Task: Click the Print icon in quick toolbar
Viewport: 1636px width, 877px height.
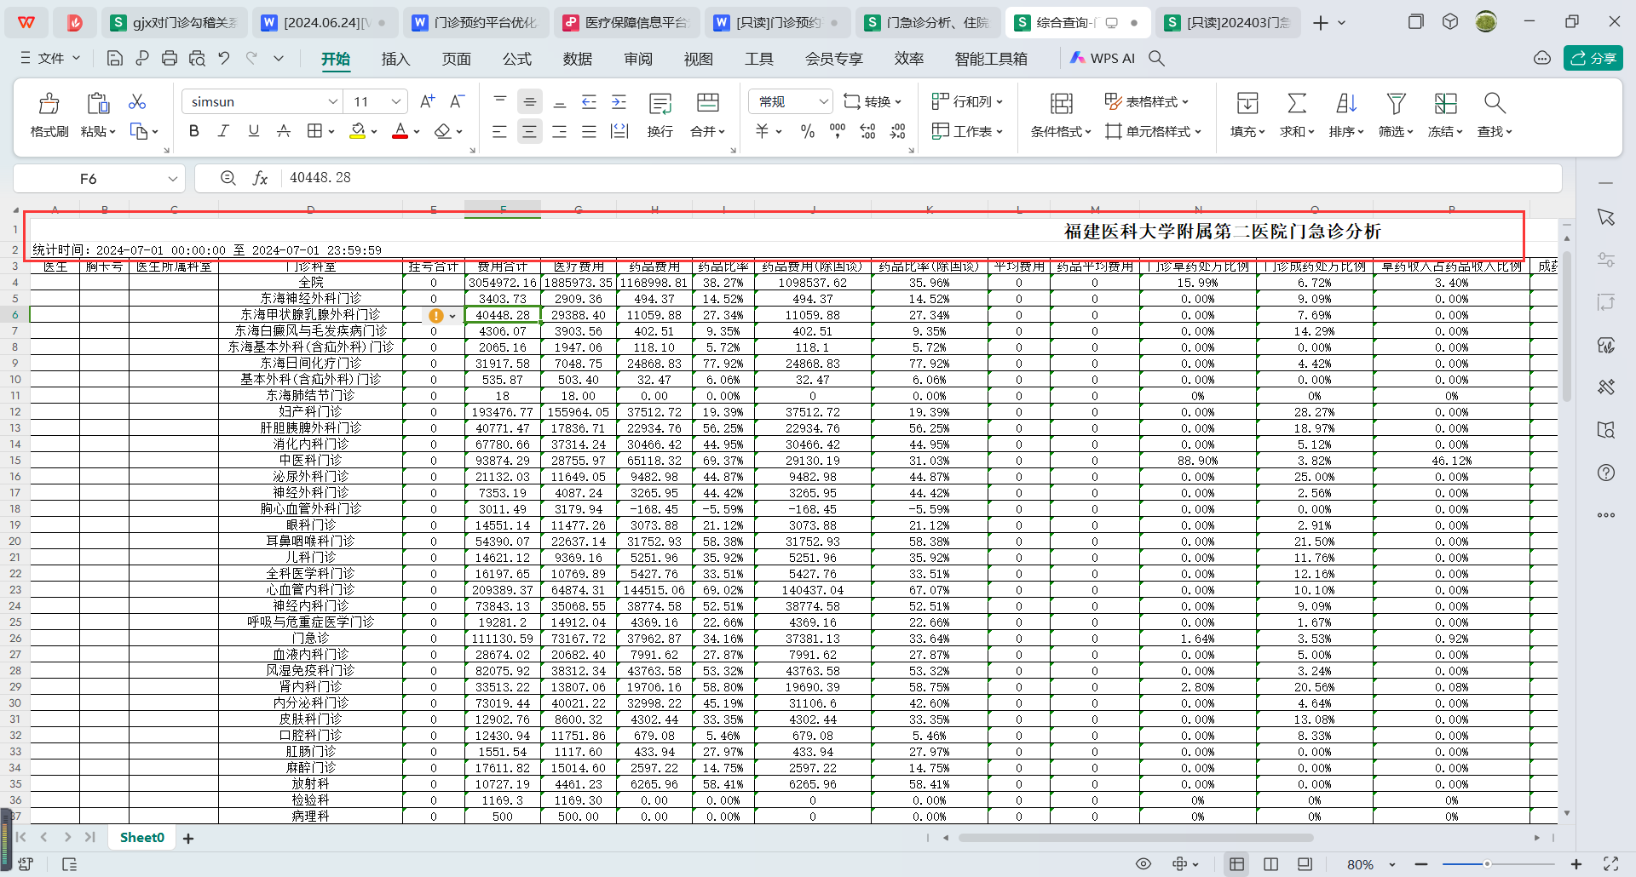Action: coord(170,58)
